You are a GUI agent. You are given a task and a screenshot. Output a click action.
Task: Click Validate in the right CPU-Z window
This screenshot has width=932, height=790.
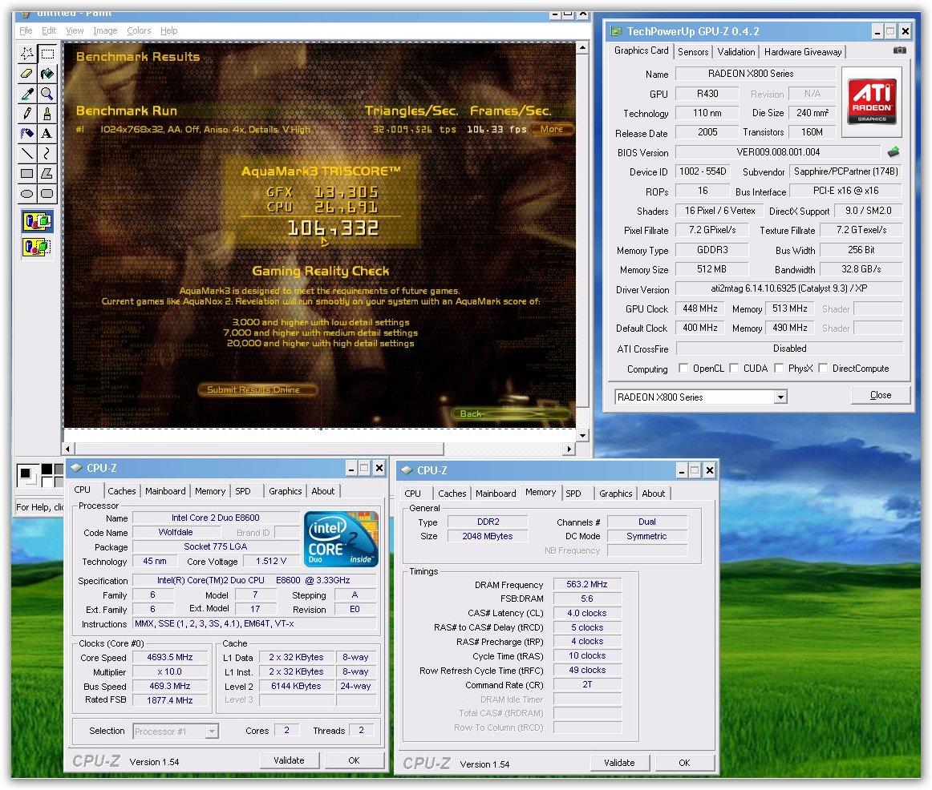619,763
